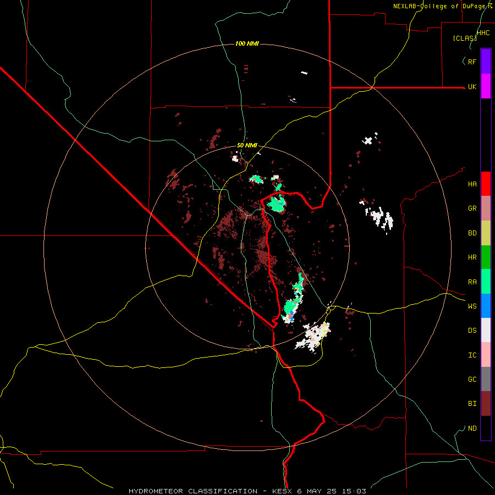495x495 pixels.
Task: Click the UK legend text
Action: coord(472,86)
